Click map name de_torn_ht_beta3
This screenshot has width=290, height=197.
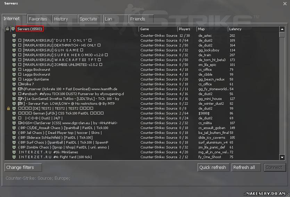[x=212, y=60]
